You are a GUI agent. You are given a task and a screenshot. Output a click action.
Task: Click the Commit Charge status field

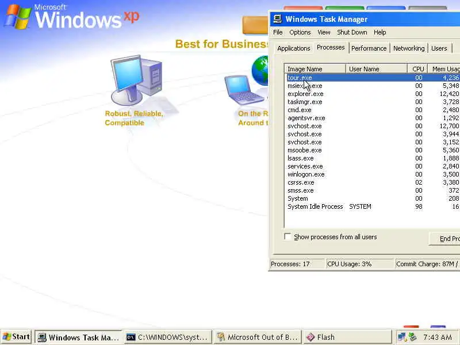coord(428,264)
